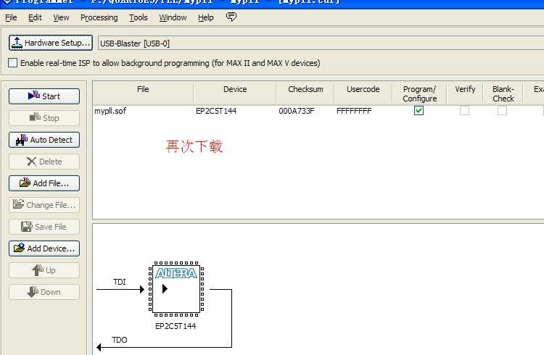Open the Window menu
544x355 pixels.
[173, 17]
